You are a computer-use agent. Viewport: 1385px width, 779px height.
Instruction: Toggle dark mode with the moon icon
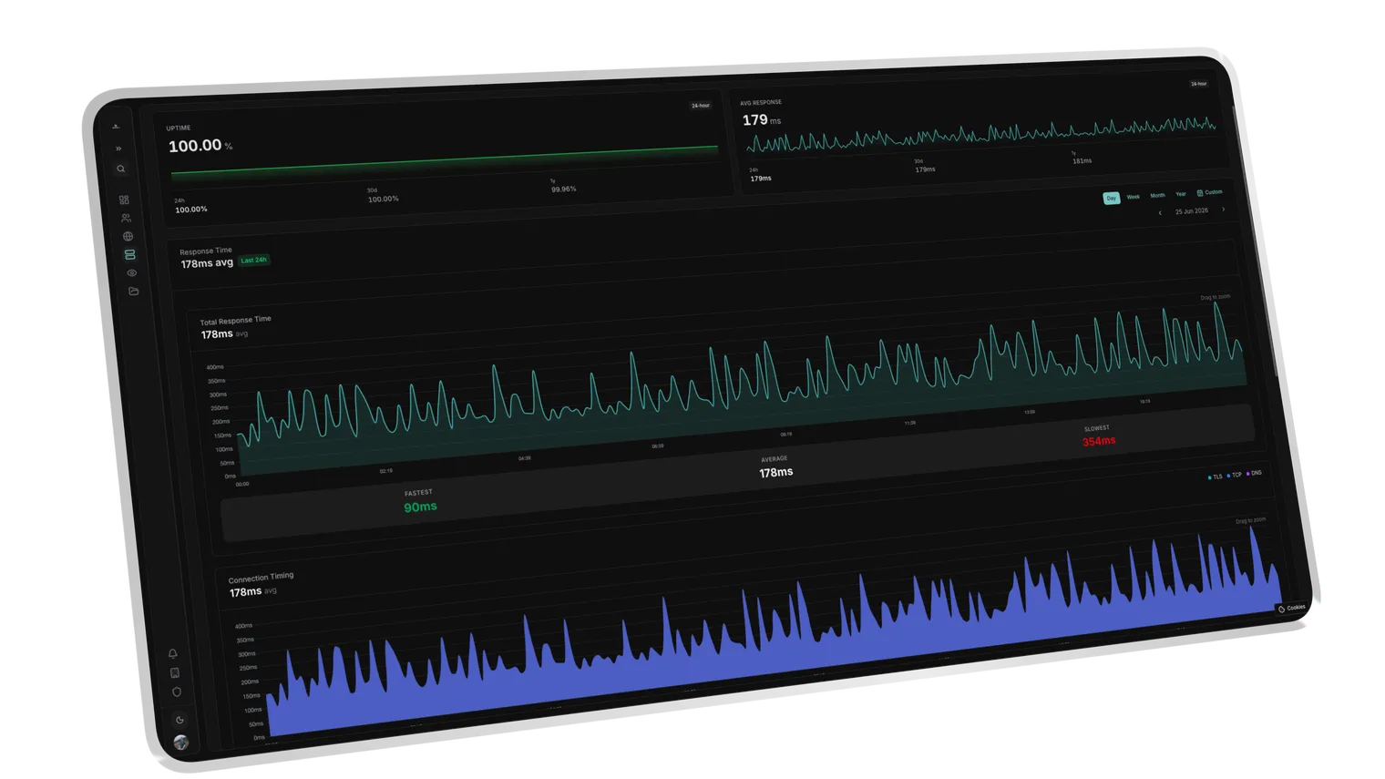pyautogui.click(x=180, y=720)
